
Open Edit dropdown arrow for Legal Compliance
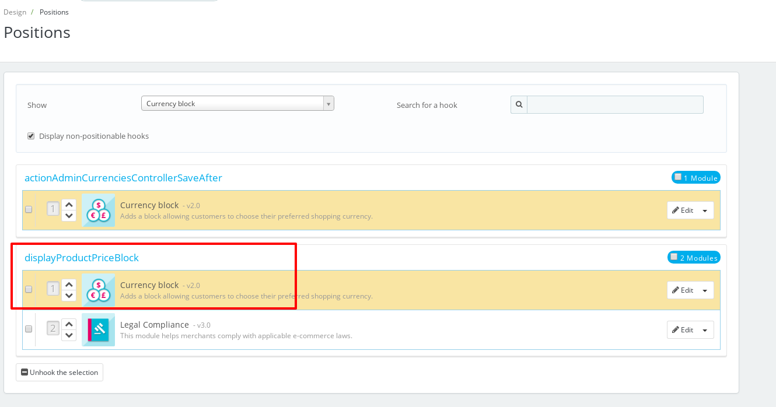tap(705, 330)
